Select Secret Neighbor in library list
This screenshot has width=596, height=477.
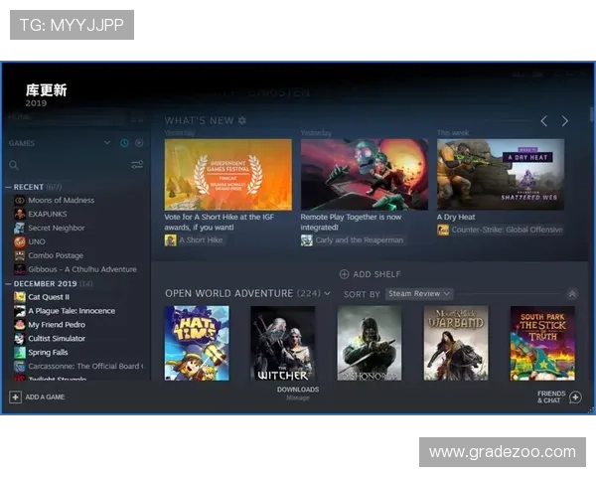57,228
